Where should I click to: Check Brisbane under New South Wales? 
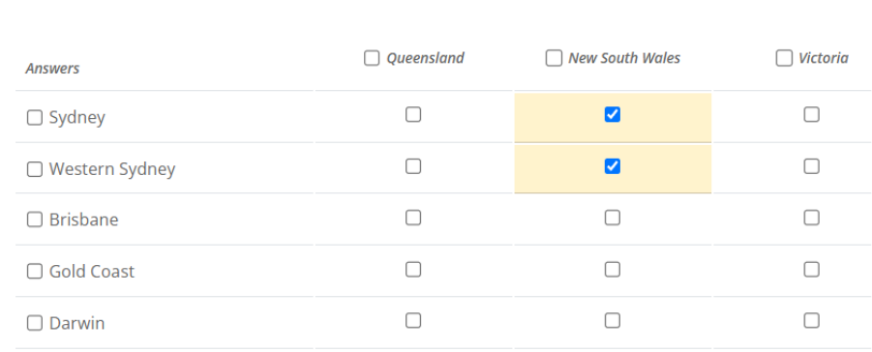[x=613, y=218]
